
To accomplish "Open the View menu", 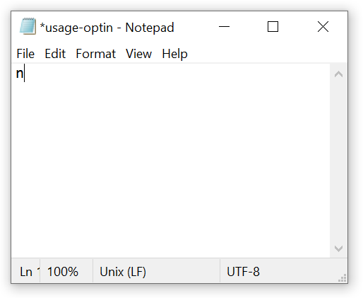I will pos(138,54).
